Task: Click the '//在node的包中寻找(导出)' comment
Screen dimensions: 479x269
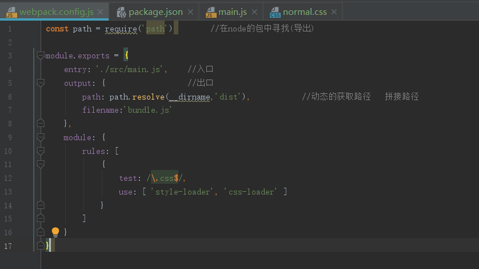Action: click(x=262, y=29)
